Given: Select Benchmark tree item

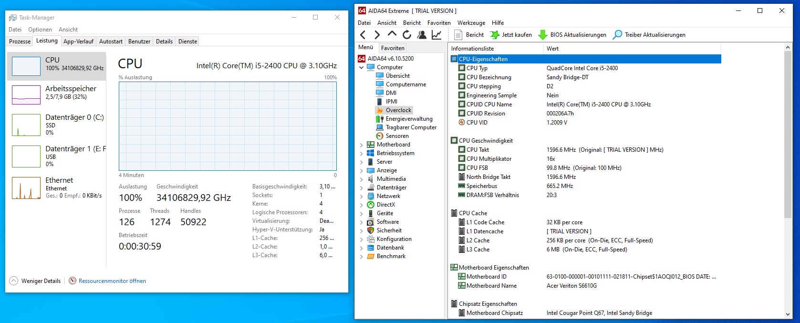Looking at the screenshot, I should pyautogui.click(x=386, y=256).
